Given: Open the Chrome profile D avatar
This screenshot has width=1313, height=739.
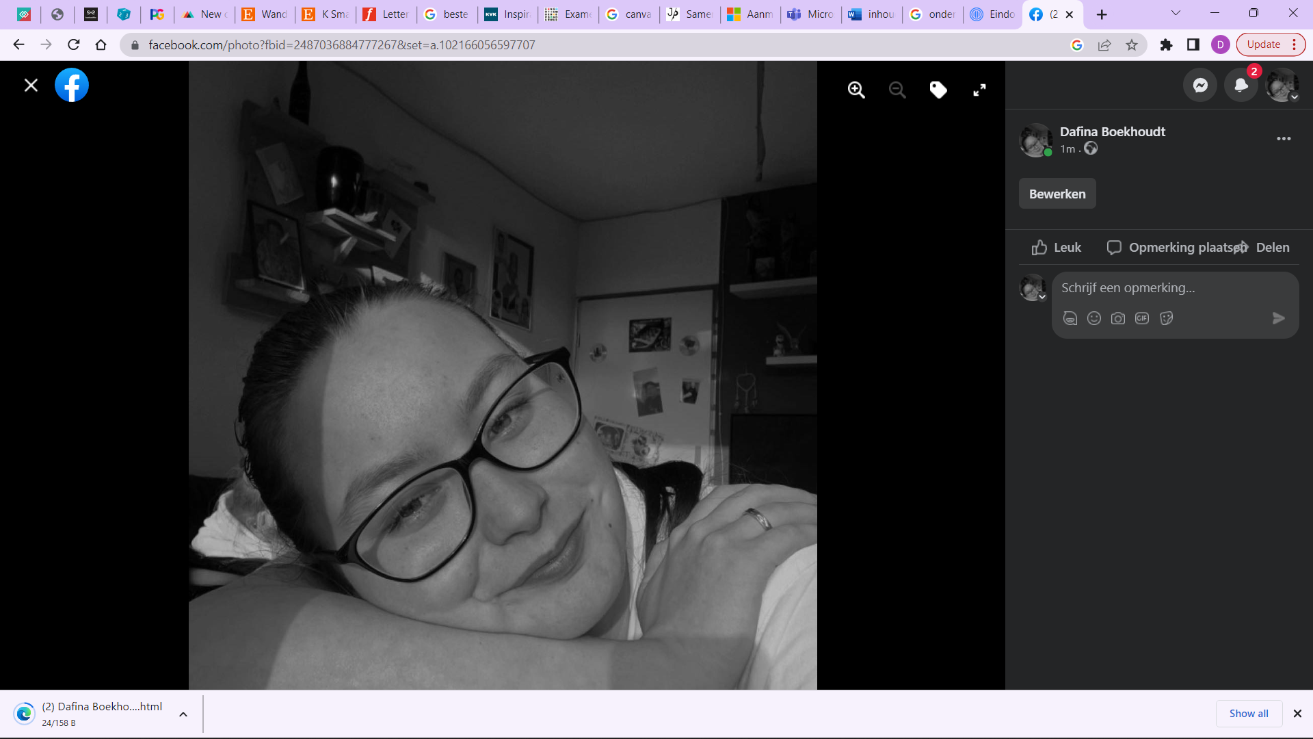Looking at the screenshot, I should 1221,44.
